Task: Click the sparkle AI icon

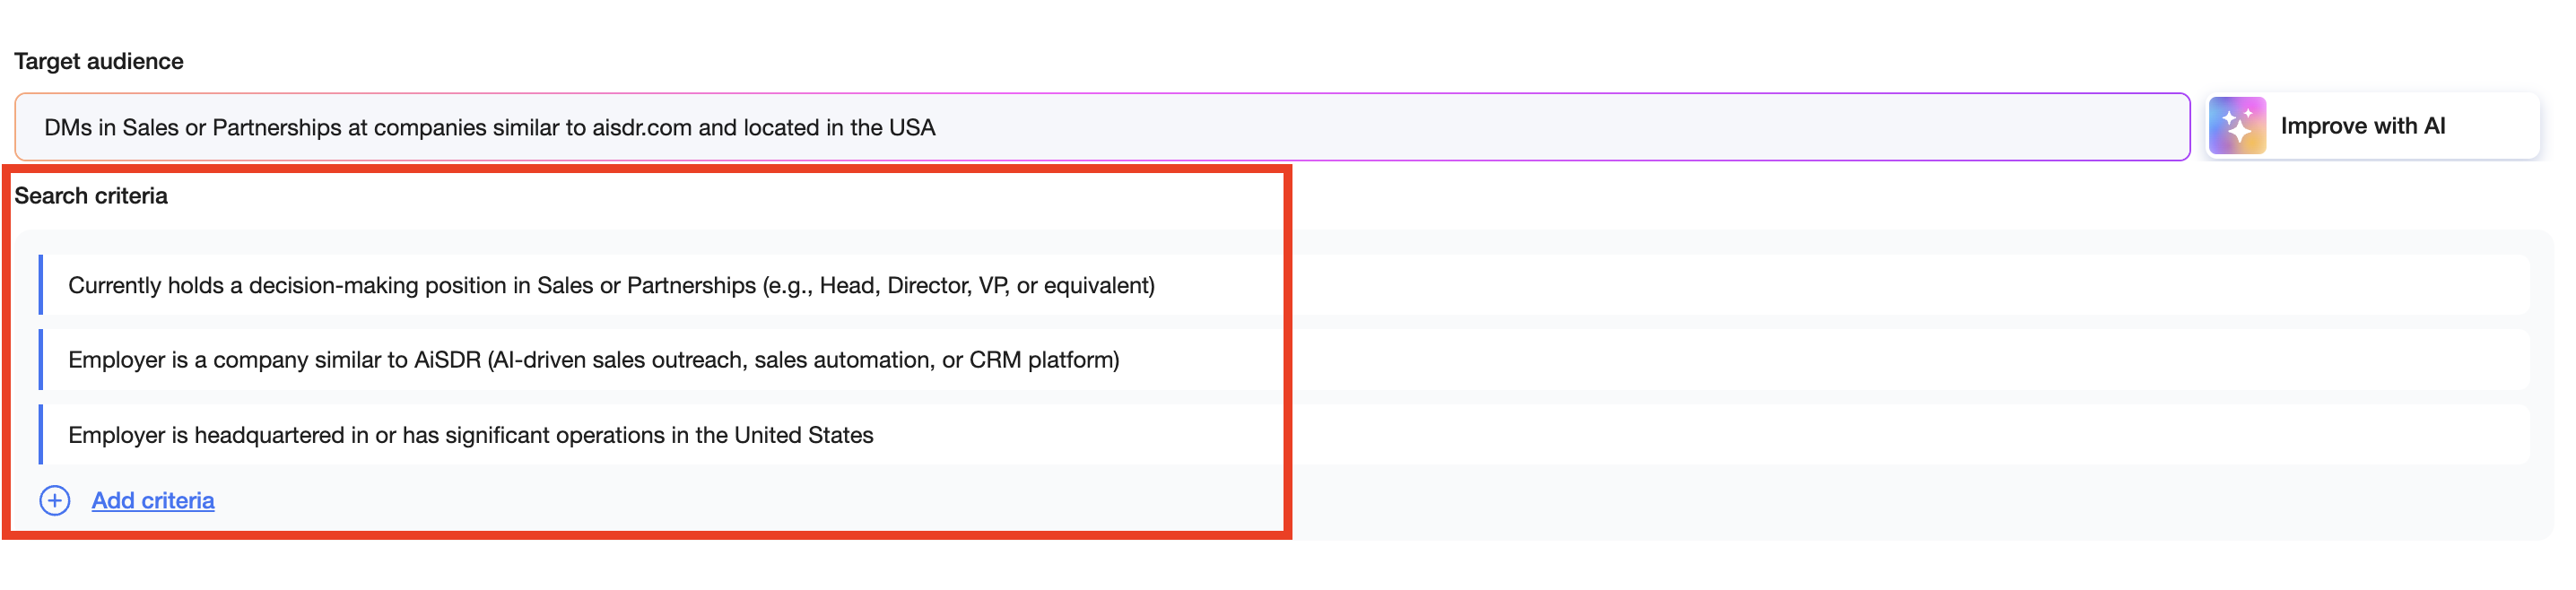Action: click(2236, 126)
